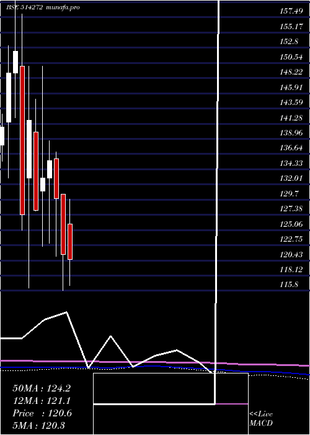Click the 5MA : 120.3 readout
This screenshot has width=310, height=435.
[x=38, y=425]
